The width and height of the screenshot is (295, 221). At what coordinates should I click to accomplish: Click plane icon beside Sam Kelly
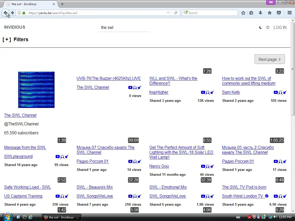(285, 92)
